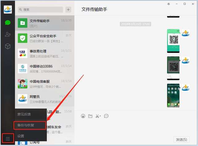Click the hamburger More menu icon
This screenshot has height=146, width=198.
tap(8, 139)
